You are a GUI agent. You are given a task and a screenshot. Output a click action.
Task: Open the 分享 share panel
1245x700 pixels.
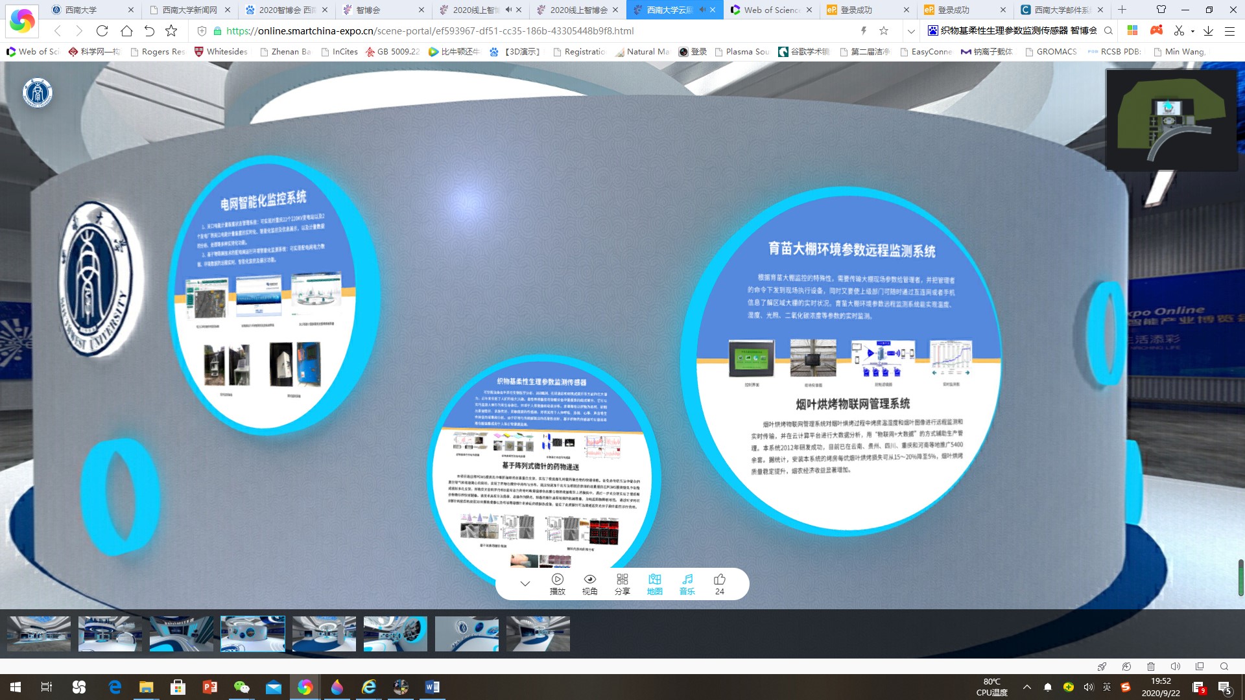click(x=622, y=583)
